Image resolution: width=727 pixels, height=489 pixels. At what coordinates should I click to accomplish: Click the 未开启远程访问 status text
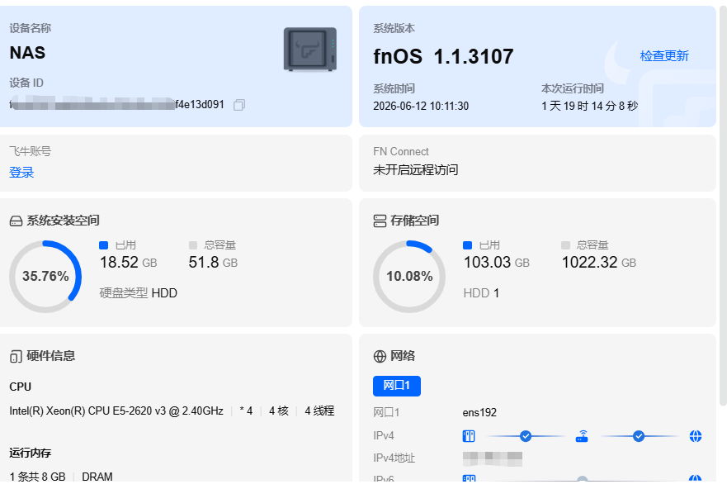[x=415, y=170]
